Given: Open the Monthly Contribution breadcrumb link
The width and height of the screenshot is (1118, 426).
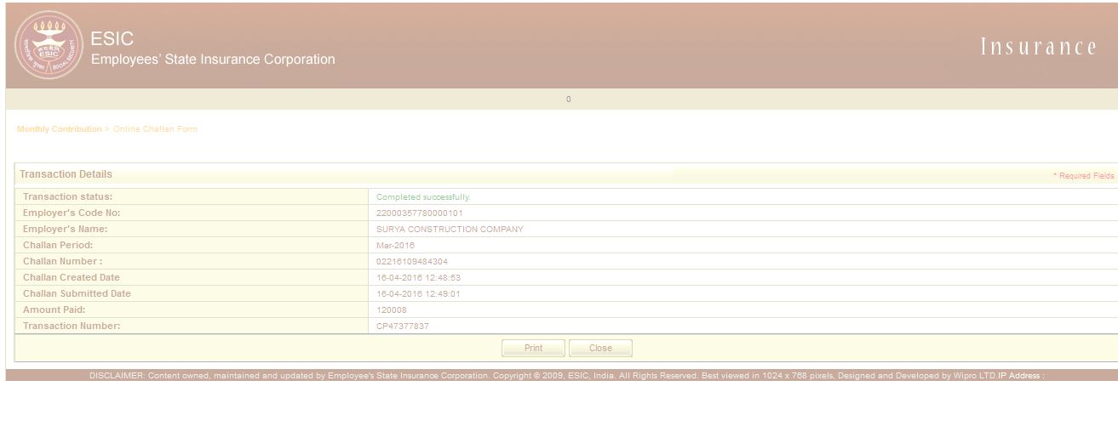Looking at the screenshot, I should point(59,129).
